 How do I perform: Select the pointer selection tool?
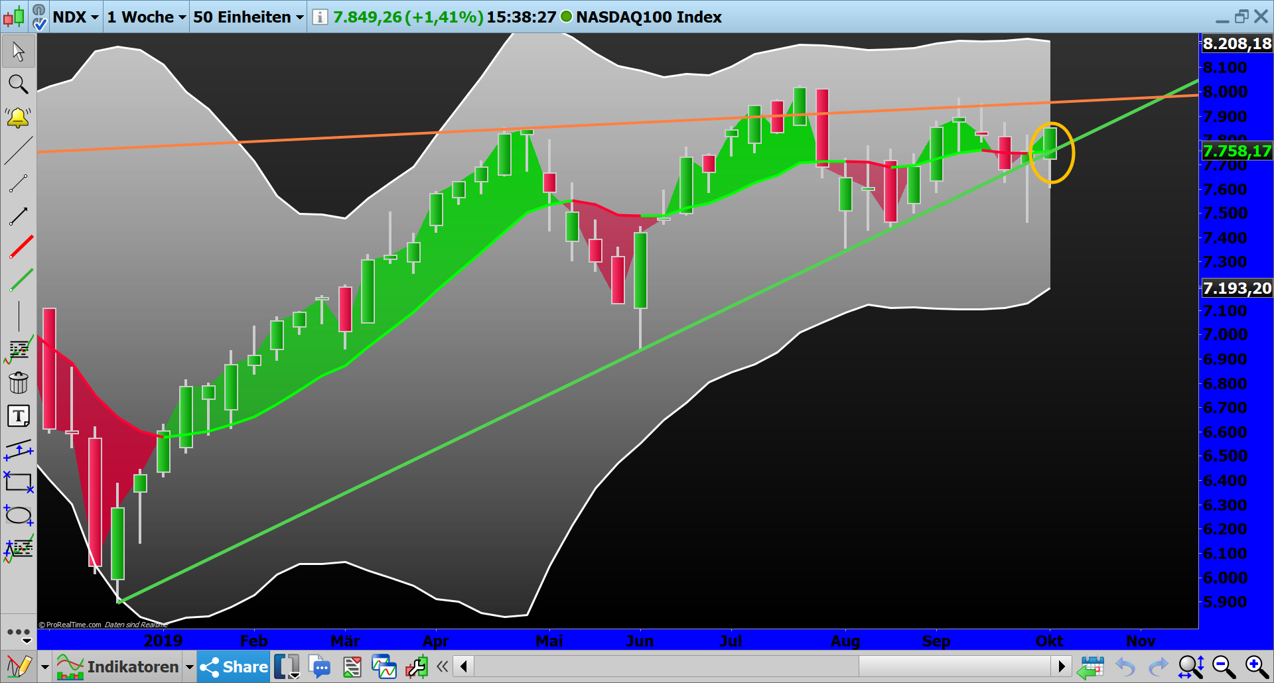[18, 51]
